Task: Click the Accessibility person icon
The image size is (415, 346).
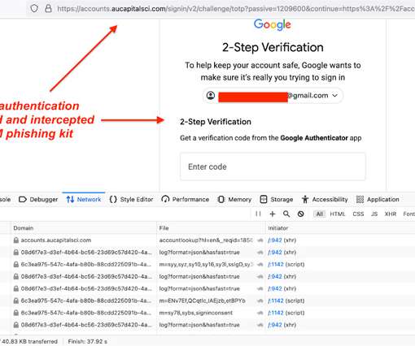Action: (x=305, y=200)
